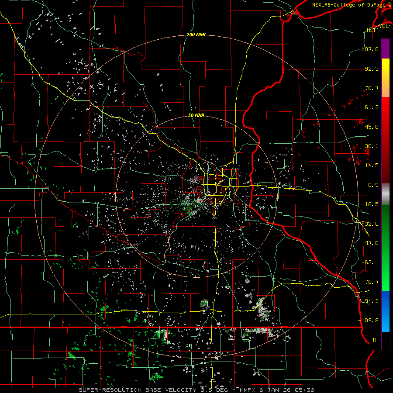Select the -16.5 scale value

[370, 204]
